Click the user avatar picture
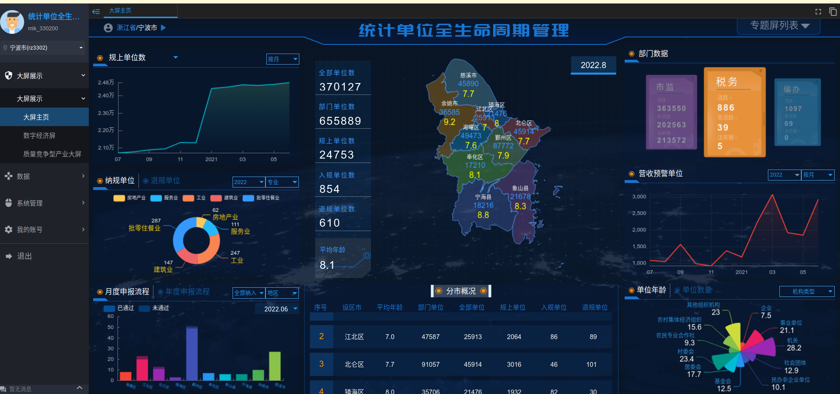The image size is (840, 394). 12,22
